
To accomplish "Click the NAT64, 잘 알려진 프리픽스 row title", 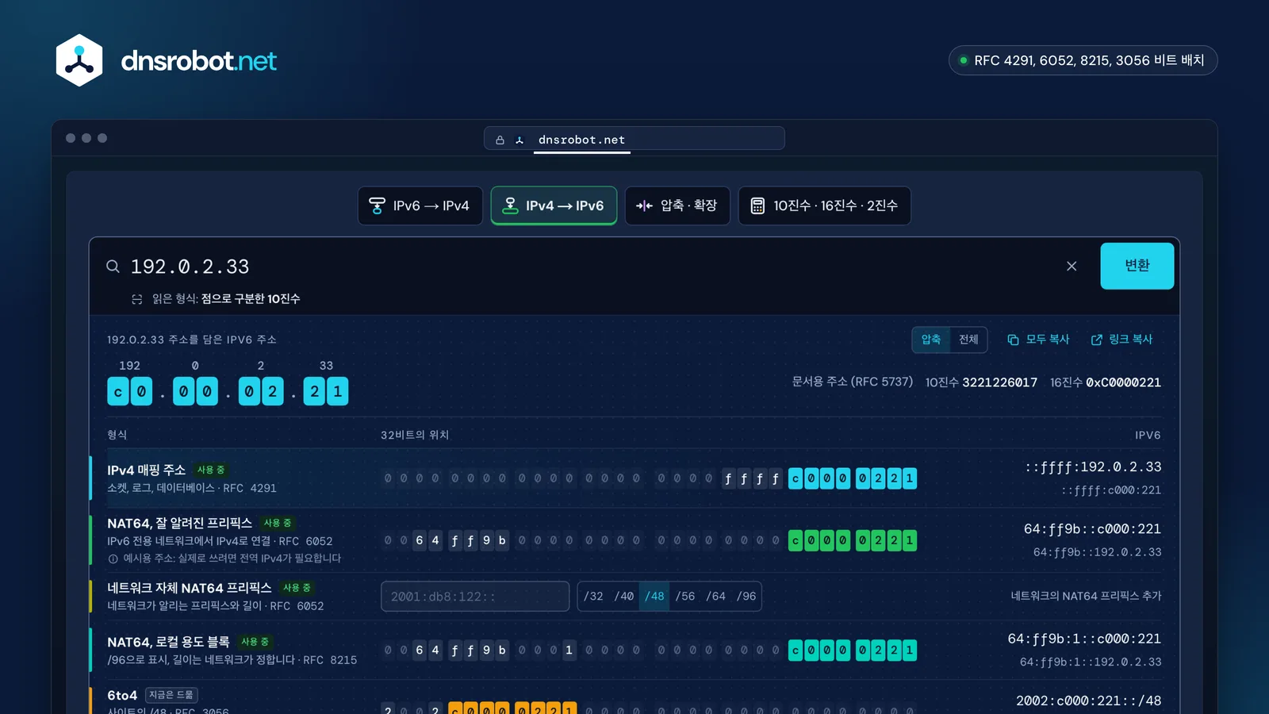I will pos(179,524).
